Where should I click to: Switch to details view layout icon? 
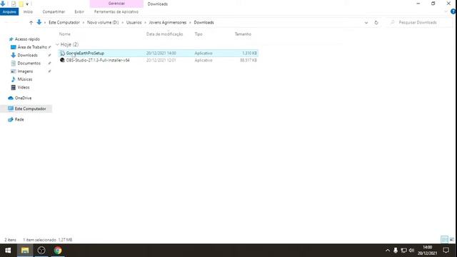point(444,240)
